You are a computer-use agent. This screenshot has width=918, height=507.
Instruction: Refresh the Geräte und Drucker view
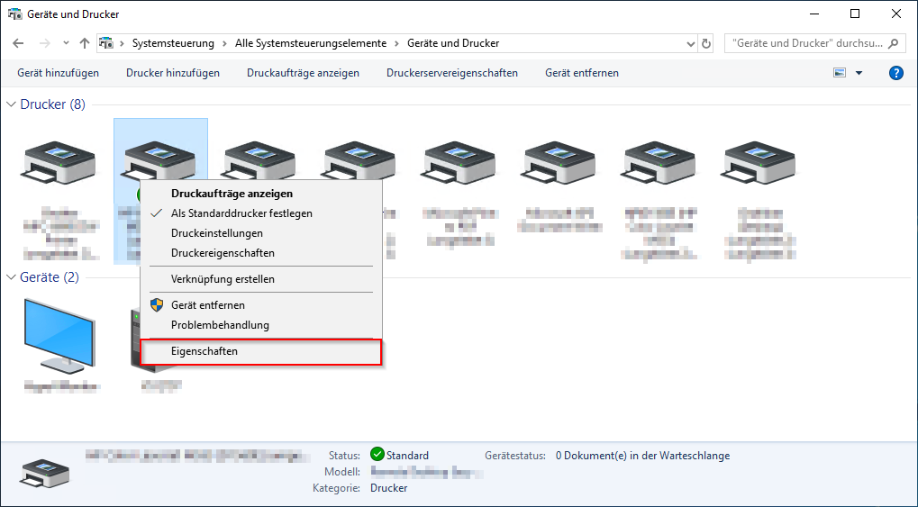point(706,43)
